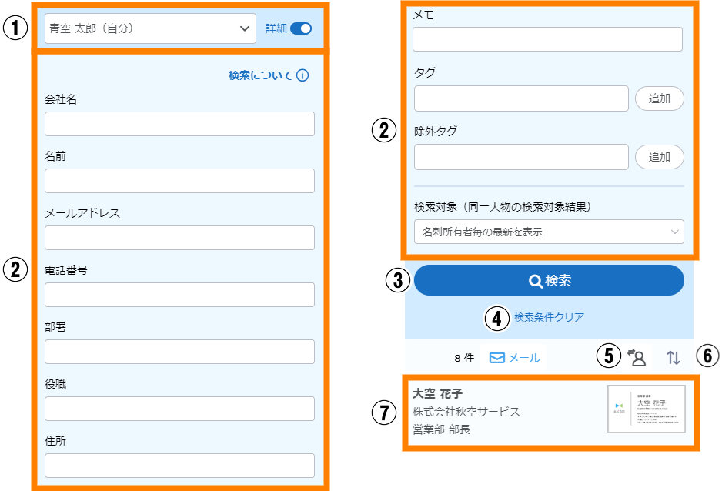
Task: Focus the 部署 input field
Action: click(179, 352)
